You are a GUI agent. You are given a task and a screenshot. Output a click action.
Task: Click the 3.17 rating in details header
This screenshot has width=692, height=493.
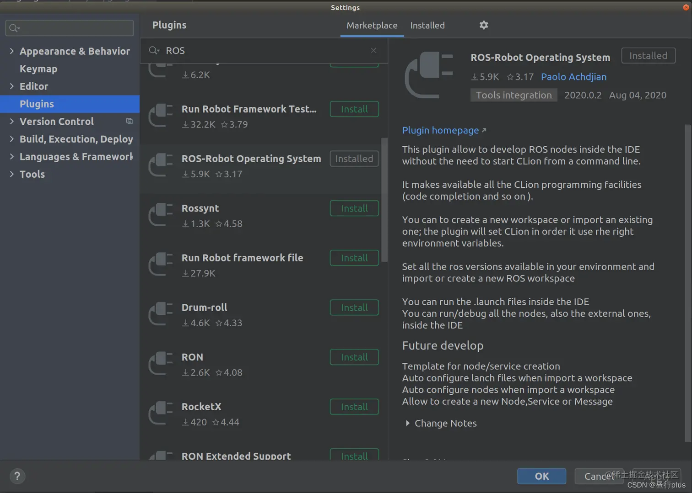[x=520, y=77]
